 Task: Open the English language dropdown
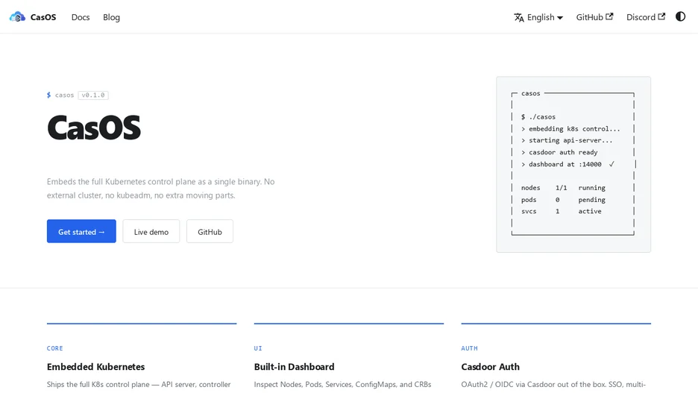pyautogui.click(x=538, y=17)
